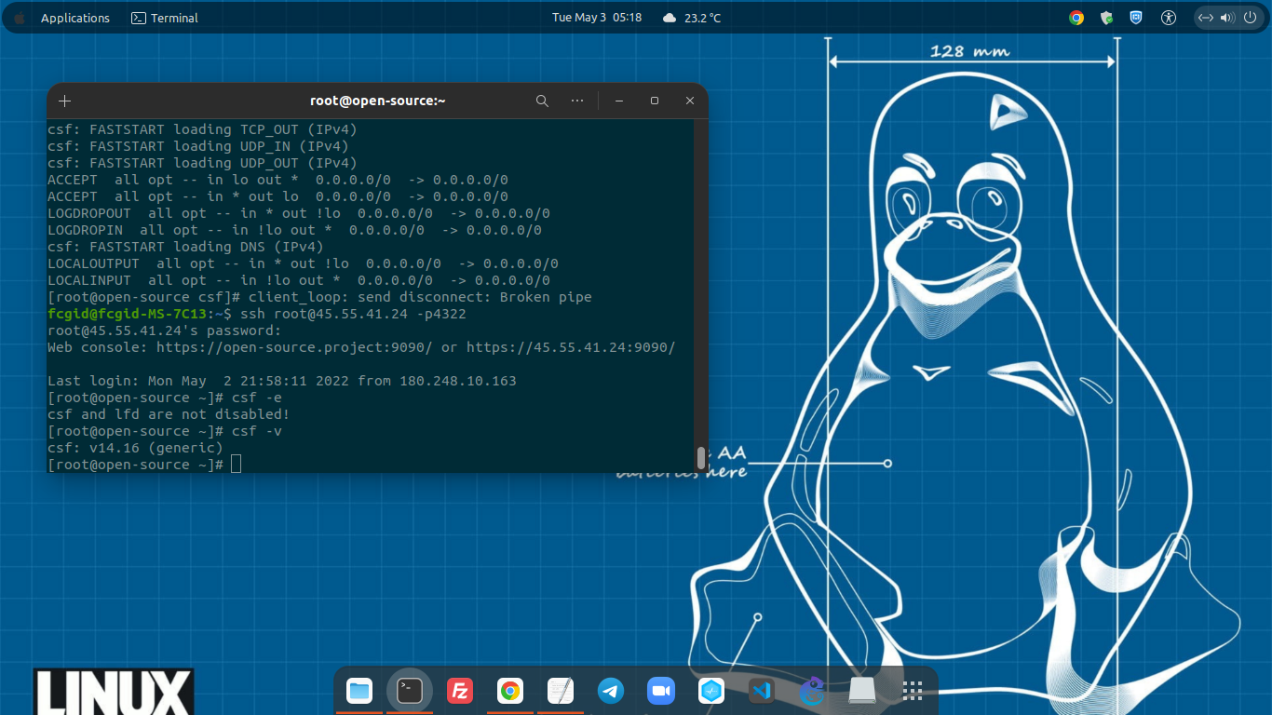Image resolution: width=1272 pixels, height=715 pixels.
Task: Click the https://45.55.41.24:9090/ URL in terminal
Action: tap(571, 347)
